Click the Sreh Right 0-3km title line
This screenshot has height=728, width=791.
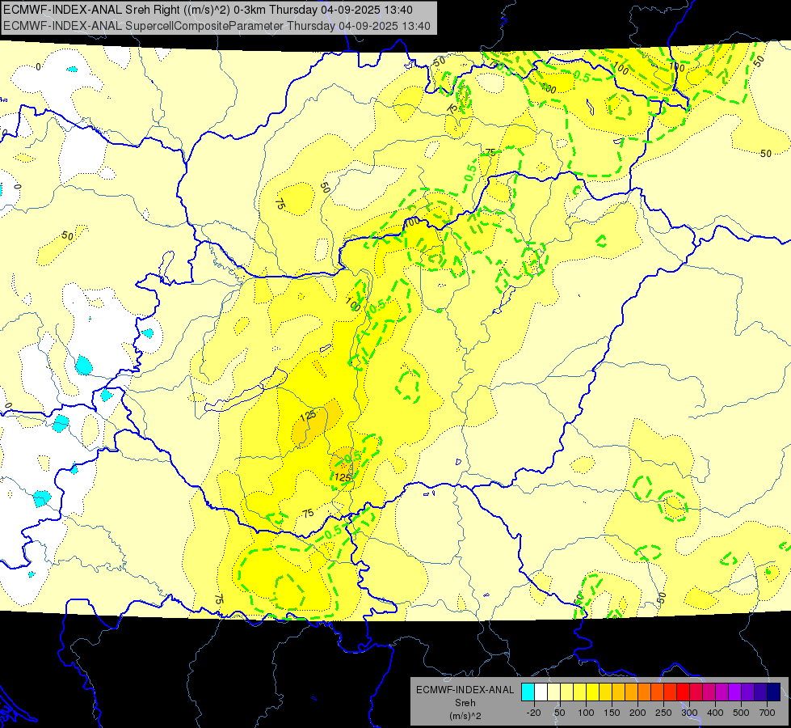click(x=208, y=10)
